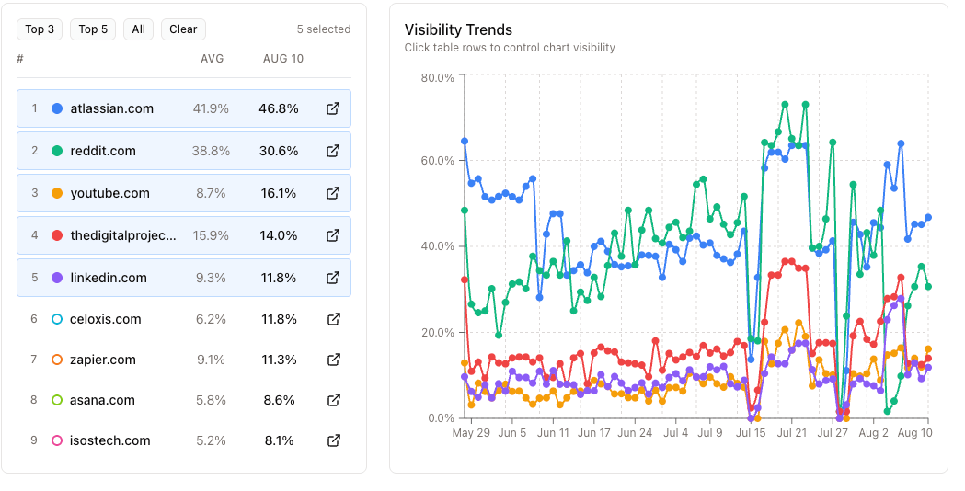This screenshot has width=965, height=491.
Task: Show All domains in the chart
Action: [138, 29]
